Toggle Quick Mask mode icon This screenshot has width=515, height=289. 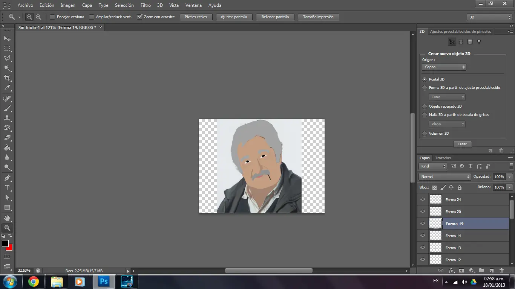7,257
